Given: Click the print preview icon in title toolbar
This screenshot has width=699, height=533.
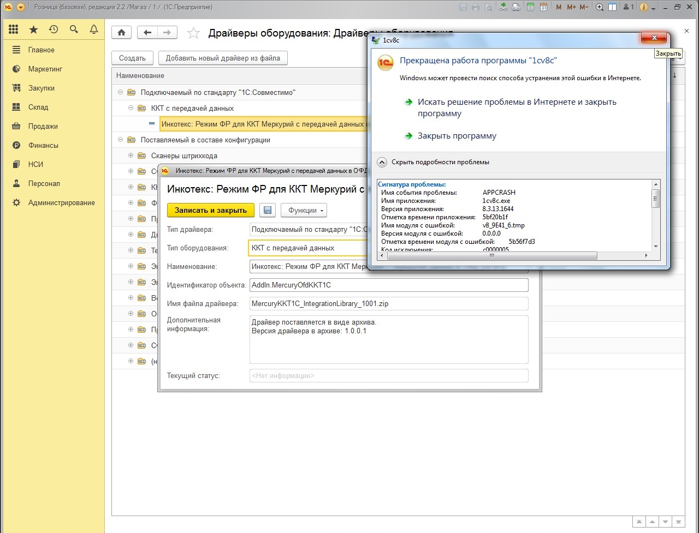Looking at the screenshot, I should pyautogui.click(x=489, y=7).
